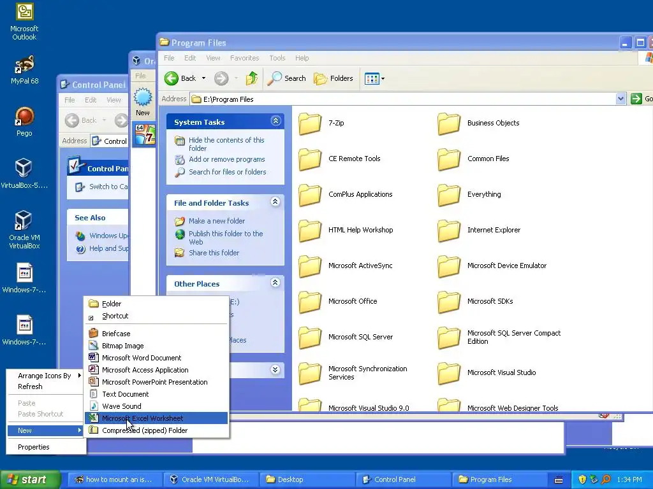Select the Microsoft SDKs folder
The width and height of the screenshot is (653, 489).
[x=476, y=301]
